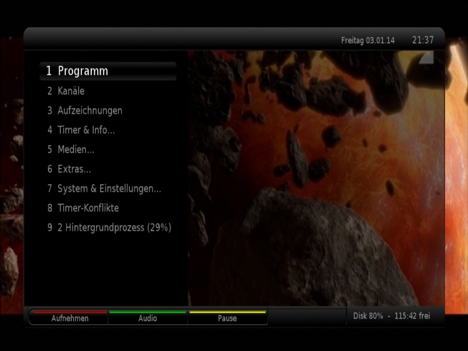Open the Aufzeichnungen recordings list
Image resolution: width=468 pixels, height=351 pixels.
click(90, 111)
